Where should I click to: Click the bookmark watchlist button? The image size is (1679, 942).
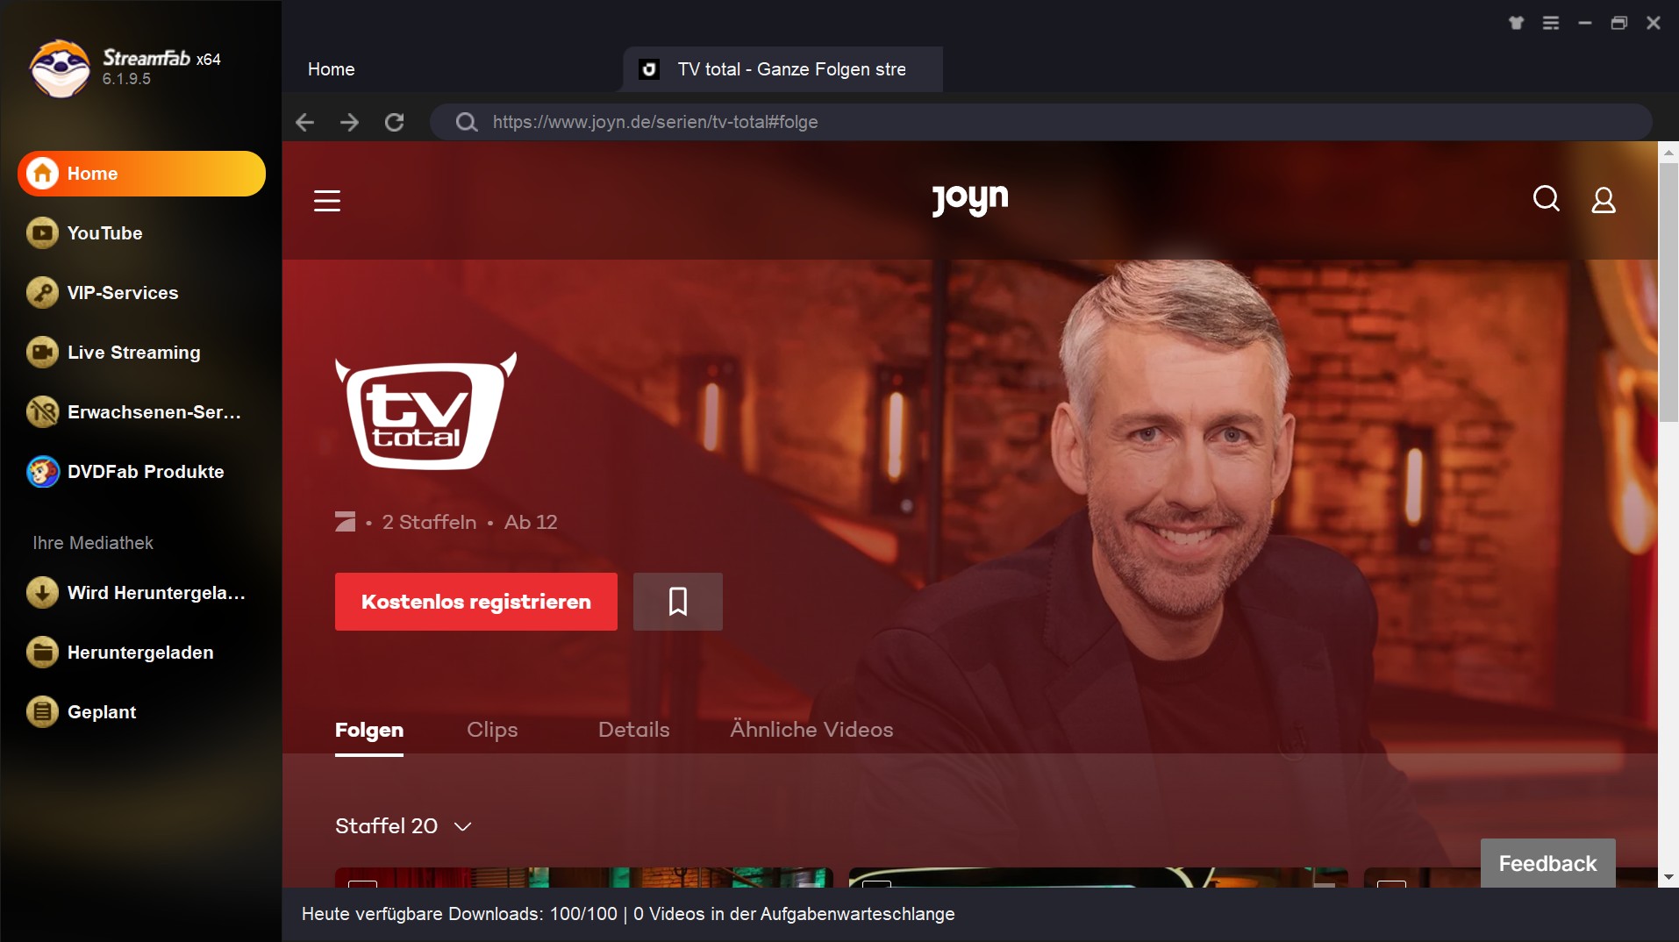click(x=678, y=602)
